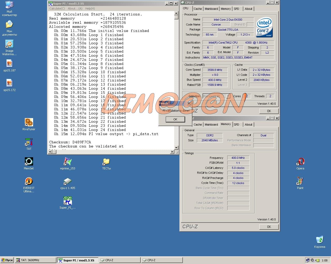Switch to About tab in lower CPU-Z

[249, 125]
